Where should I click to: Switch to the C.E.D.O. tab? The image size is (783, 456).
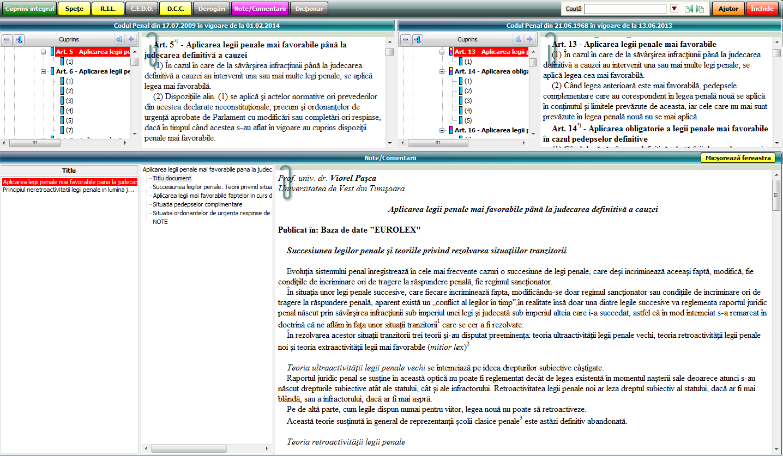pos(142,9)
